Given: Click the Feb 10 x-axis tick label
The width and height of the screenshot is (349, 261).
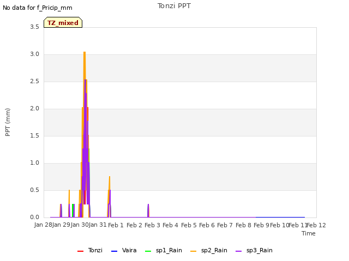Looking at the screenshot, I should pyautogui.click(x=279, y=225).
